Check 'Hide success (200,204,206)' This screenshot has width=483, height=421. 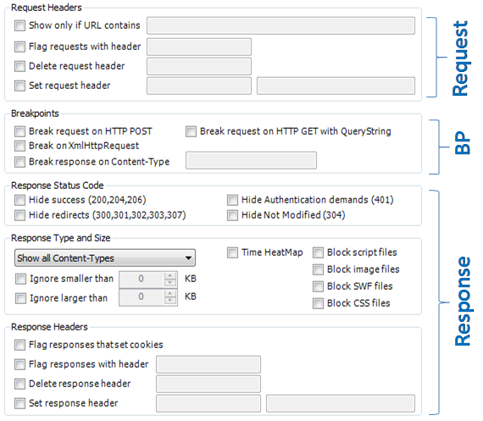click(x=19, y=200)
